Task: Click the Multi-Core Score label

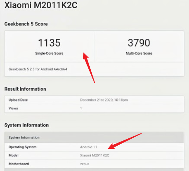Action: coord(139,54)
